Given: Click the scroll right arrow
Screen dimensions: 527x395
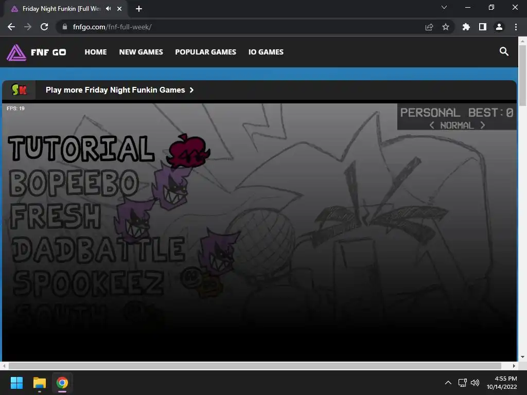Looking at the screenshot, I should 514,366.
